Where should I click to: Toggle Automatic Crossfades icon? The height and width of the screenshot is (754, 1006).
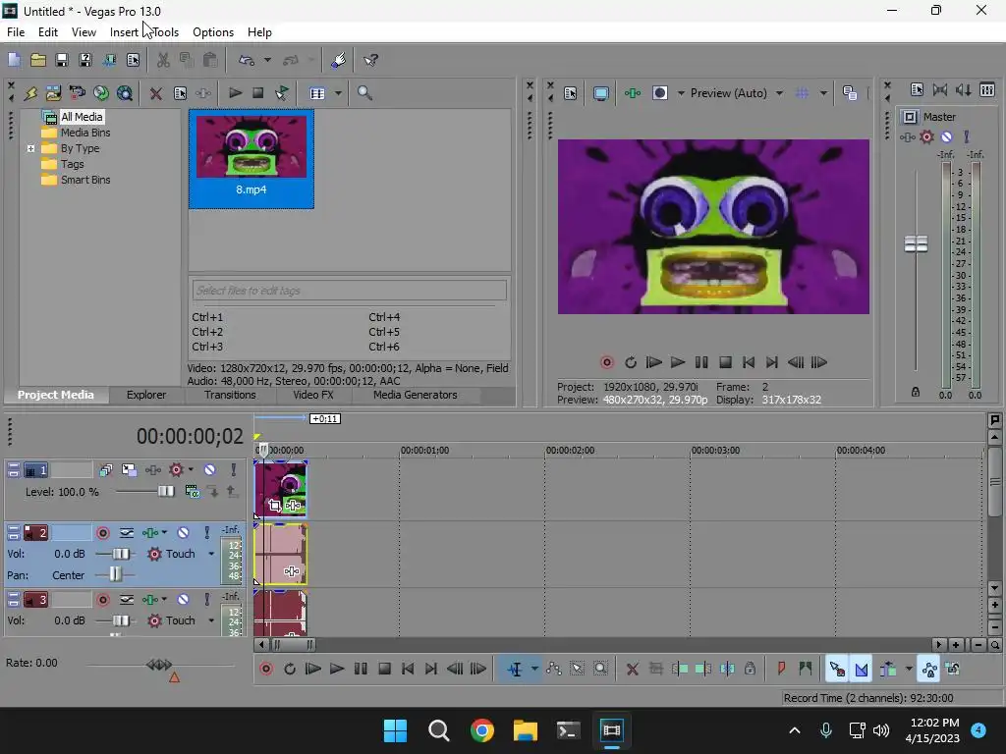tap(861, 669)
